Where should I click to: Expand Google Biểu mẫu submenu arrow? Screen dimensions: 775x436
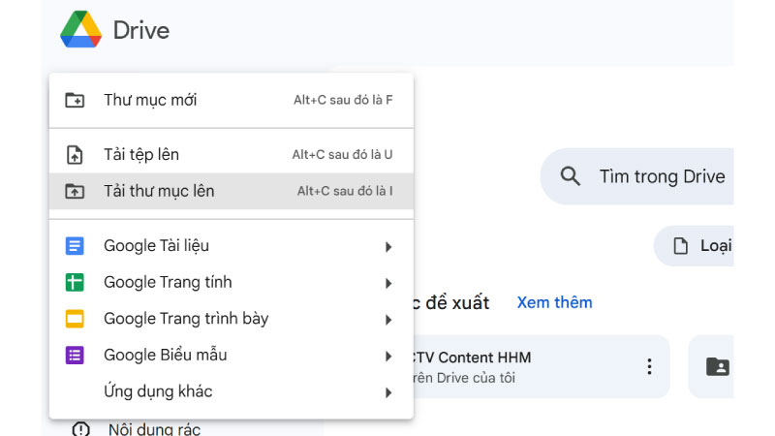click(388, 357)
